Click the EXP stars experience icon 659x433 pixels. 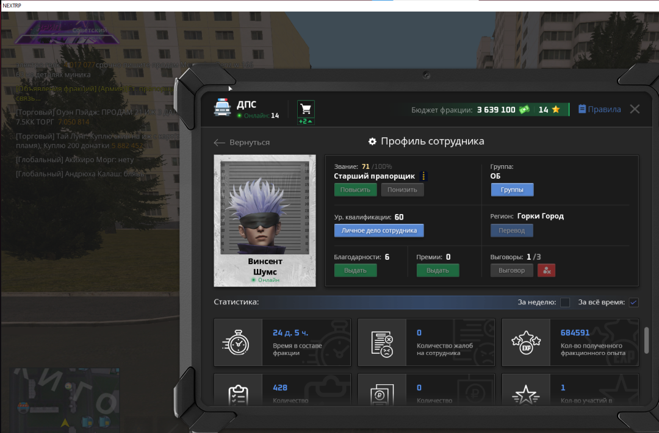(526, 342)
